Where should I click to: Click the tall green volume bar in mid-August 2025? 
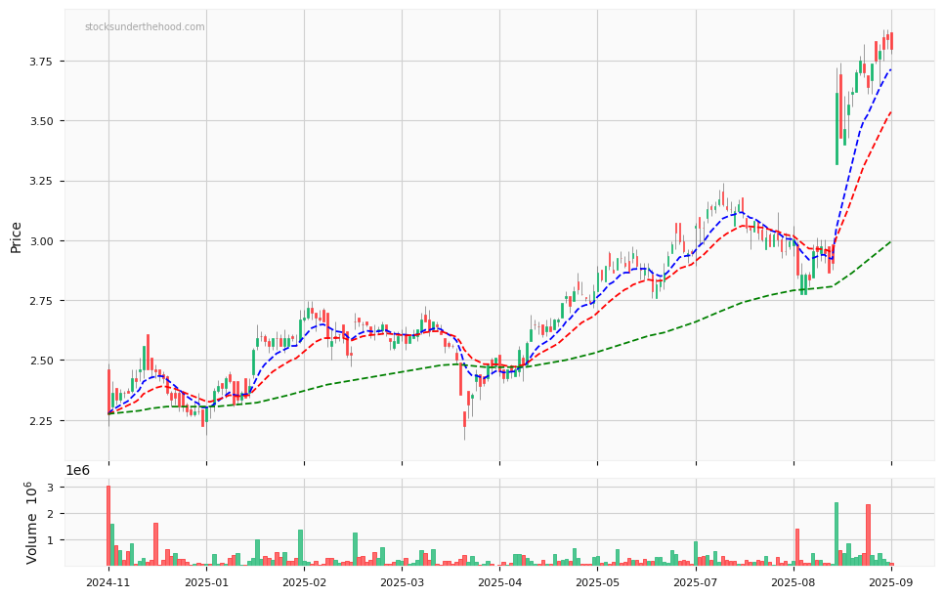(x=837, y=533)
